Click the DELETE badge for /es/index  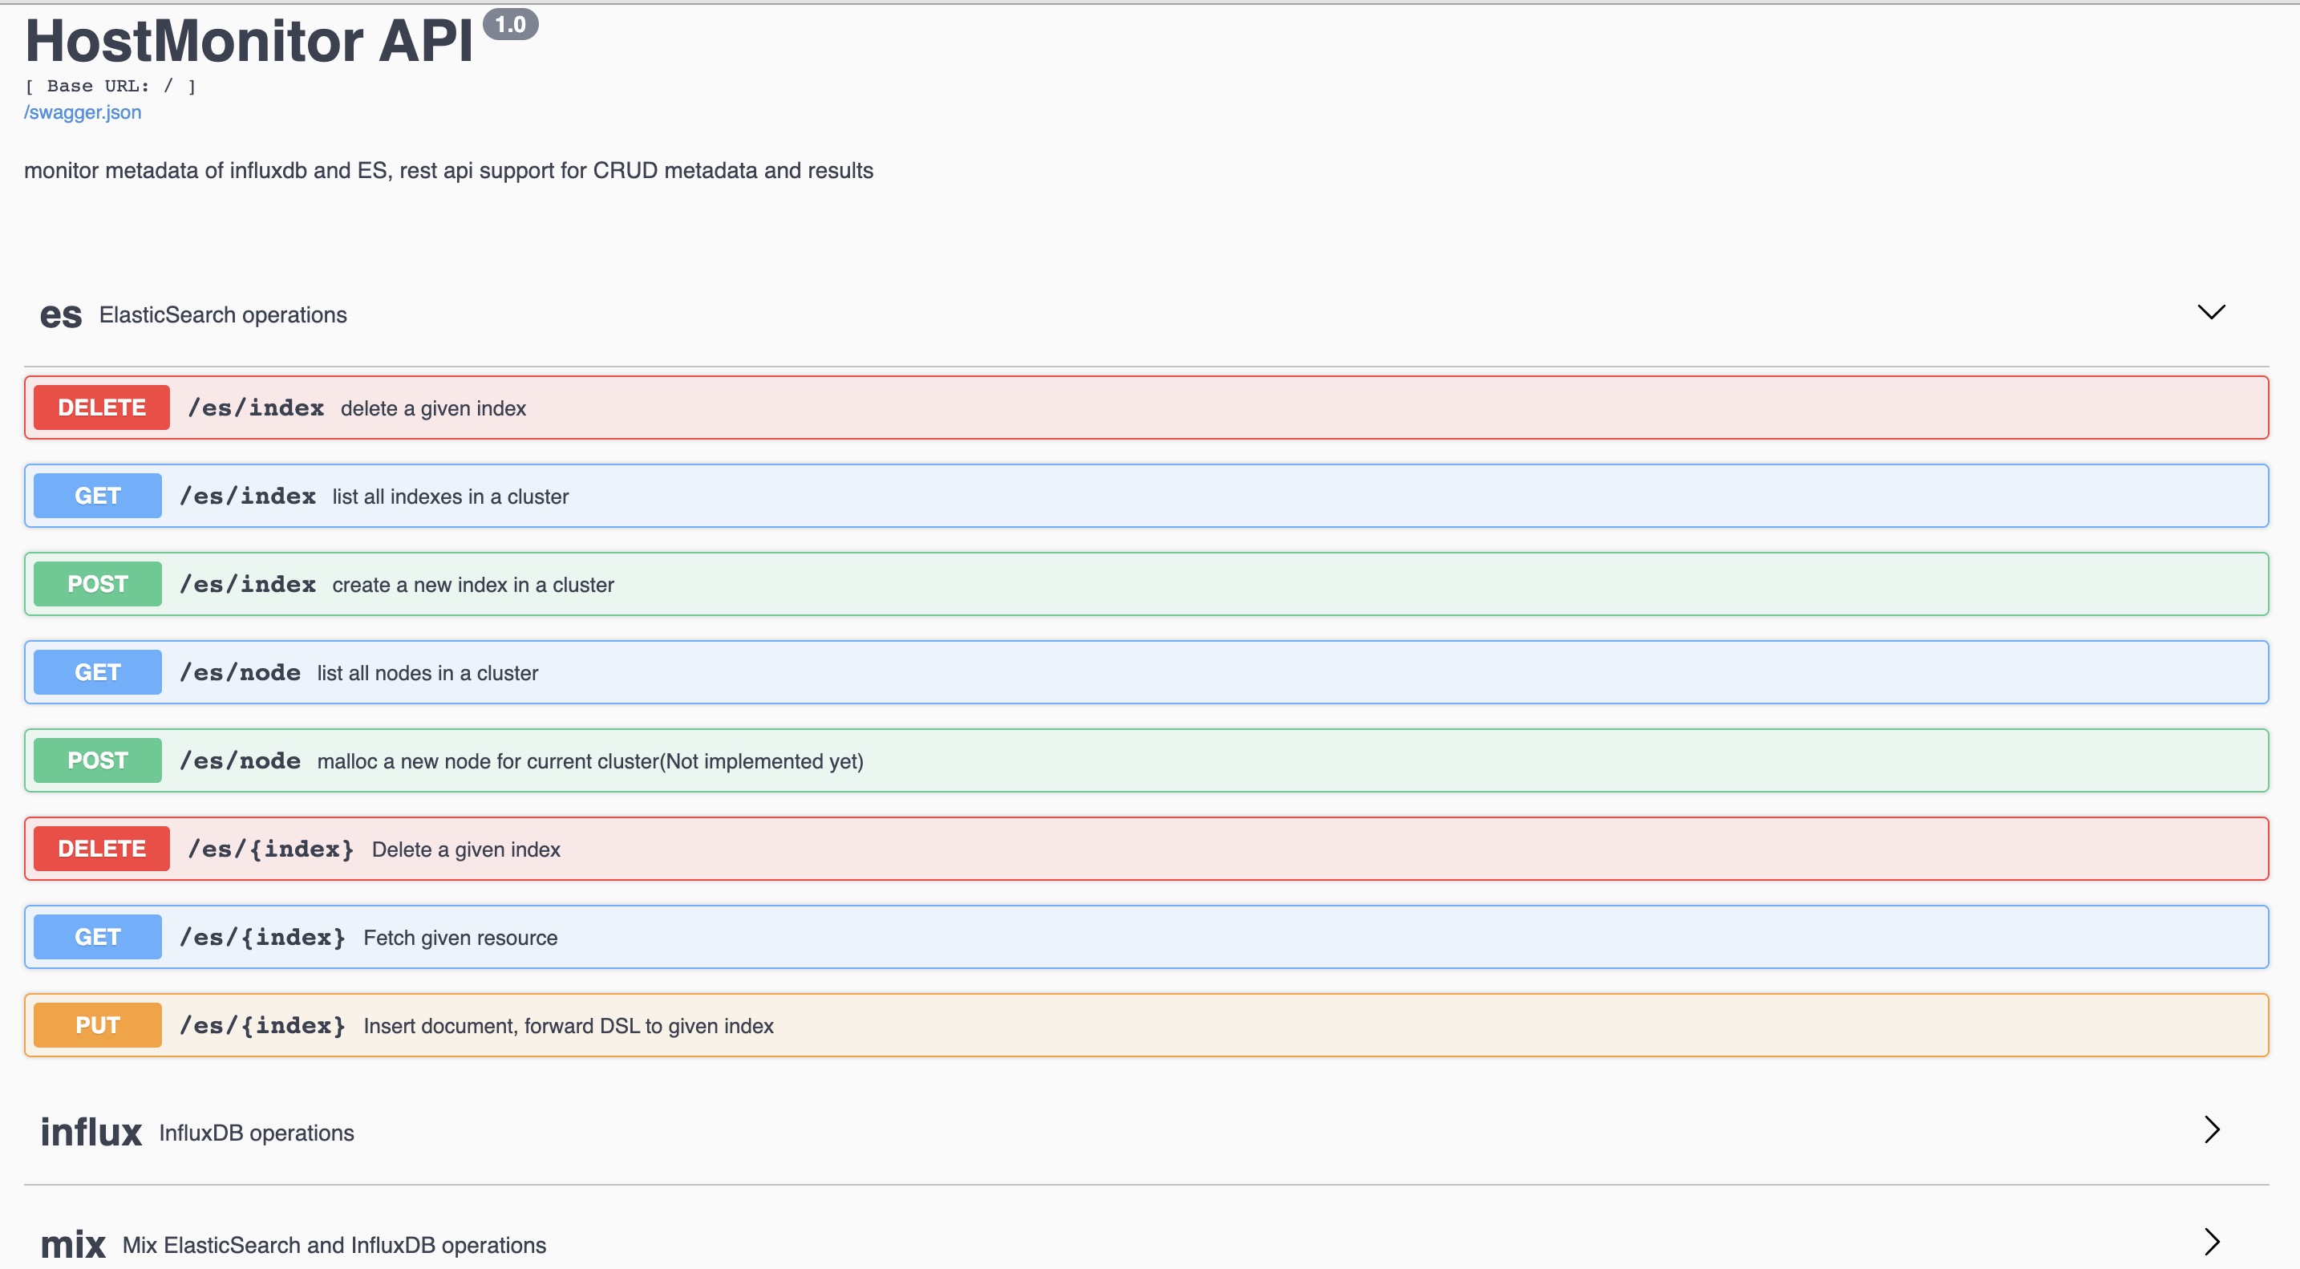pyautogui.click(x=102, y=407)
